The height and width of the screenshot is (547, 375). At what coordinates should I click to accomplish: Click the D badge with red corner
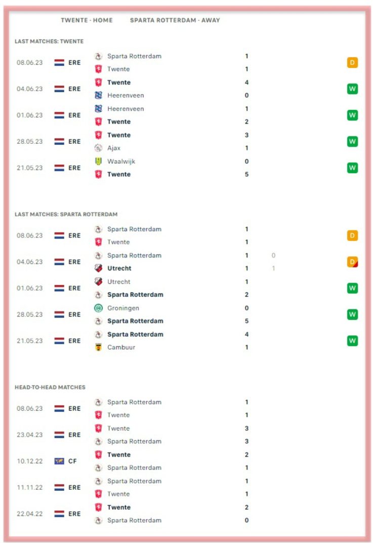pyautogui.click(x=352, y=262)
